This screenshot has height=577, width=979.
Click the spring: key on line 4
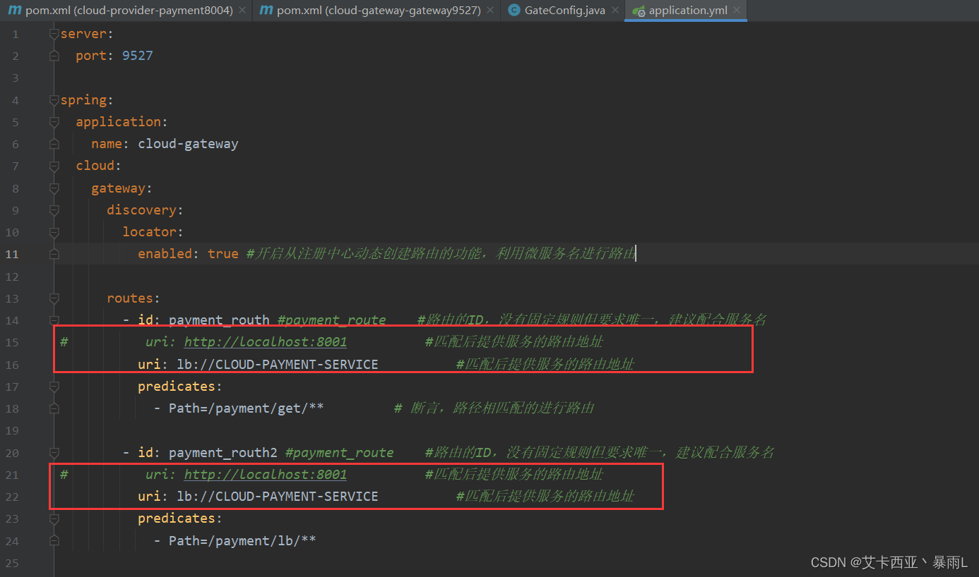[87, 100]
